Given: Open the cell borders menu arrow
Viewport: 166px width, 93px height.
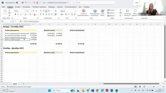Looking at the screenshot, I should 28,14.
